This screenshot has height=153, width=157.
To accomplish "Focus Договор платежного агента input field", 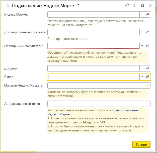I will [x=93, y=32].
